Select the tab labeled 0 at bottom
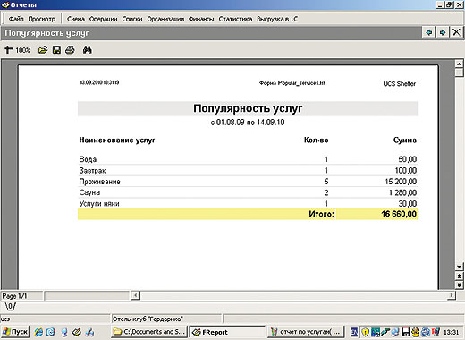The width and height of the screenshot is (465, 340). (10, 306)
